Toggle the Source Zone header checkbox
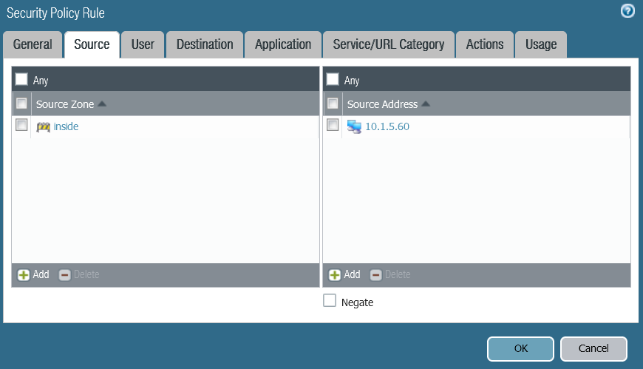Screen dimensions: 643x369 pyautogui.click(x=21, y=104)
